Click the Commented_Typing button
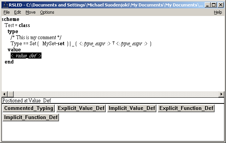226x143 pixels. (x=29, y=108)
